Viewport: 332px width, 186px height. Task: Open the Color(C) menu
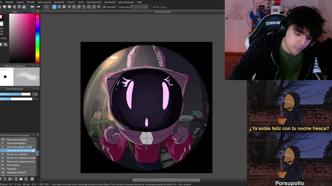(71, 2)
